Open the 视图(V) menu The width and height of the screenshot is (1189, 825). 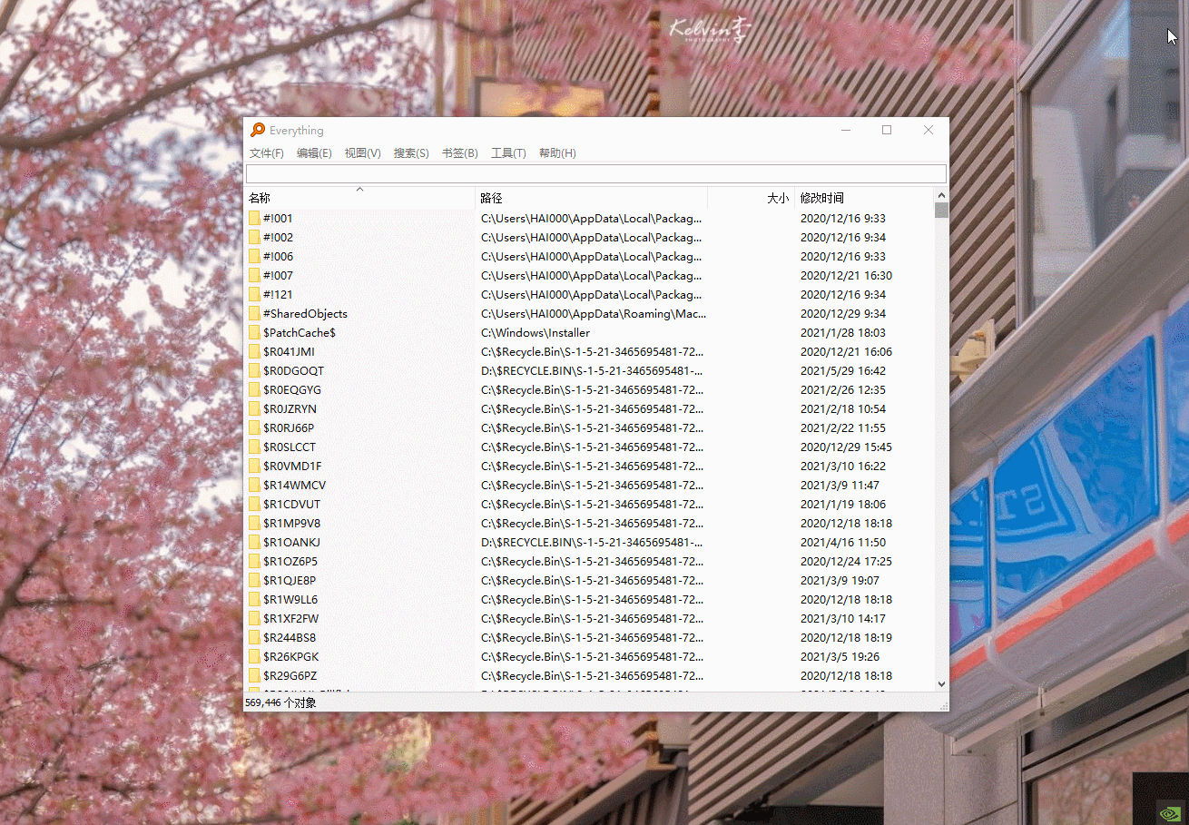362,153
